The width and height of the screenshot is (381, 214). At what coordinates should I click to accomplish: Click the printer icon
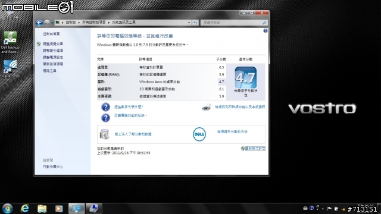[x=207, y=107]
